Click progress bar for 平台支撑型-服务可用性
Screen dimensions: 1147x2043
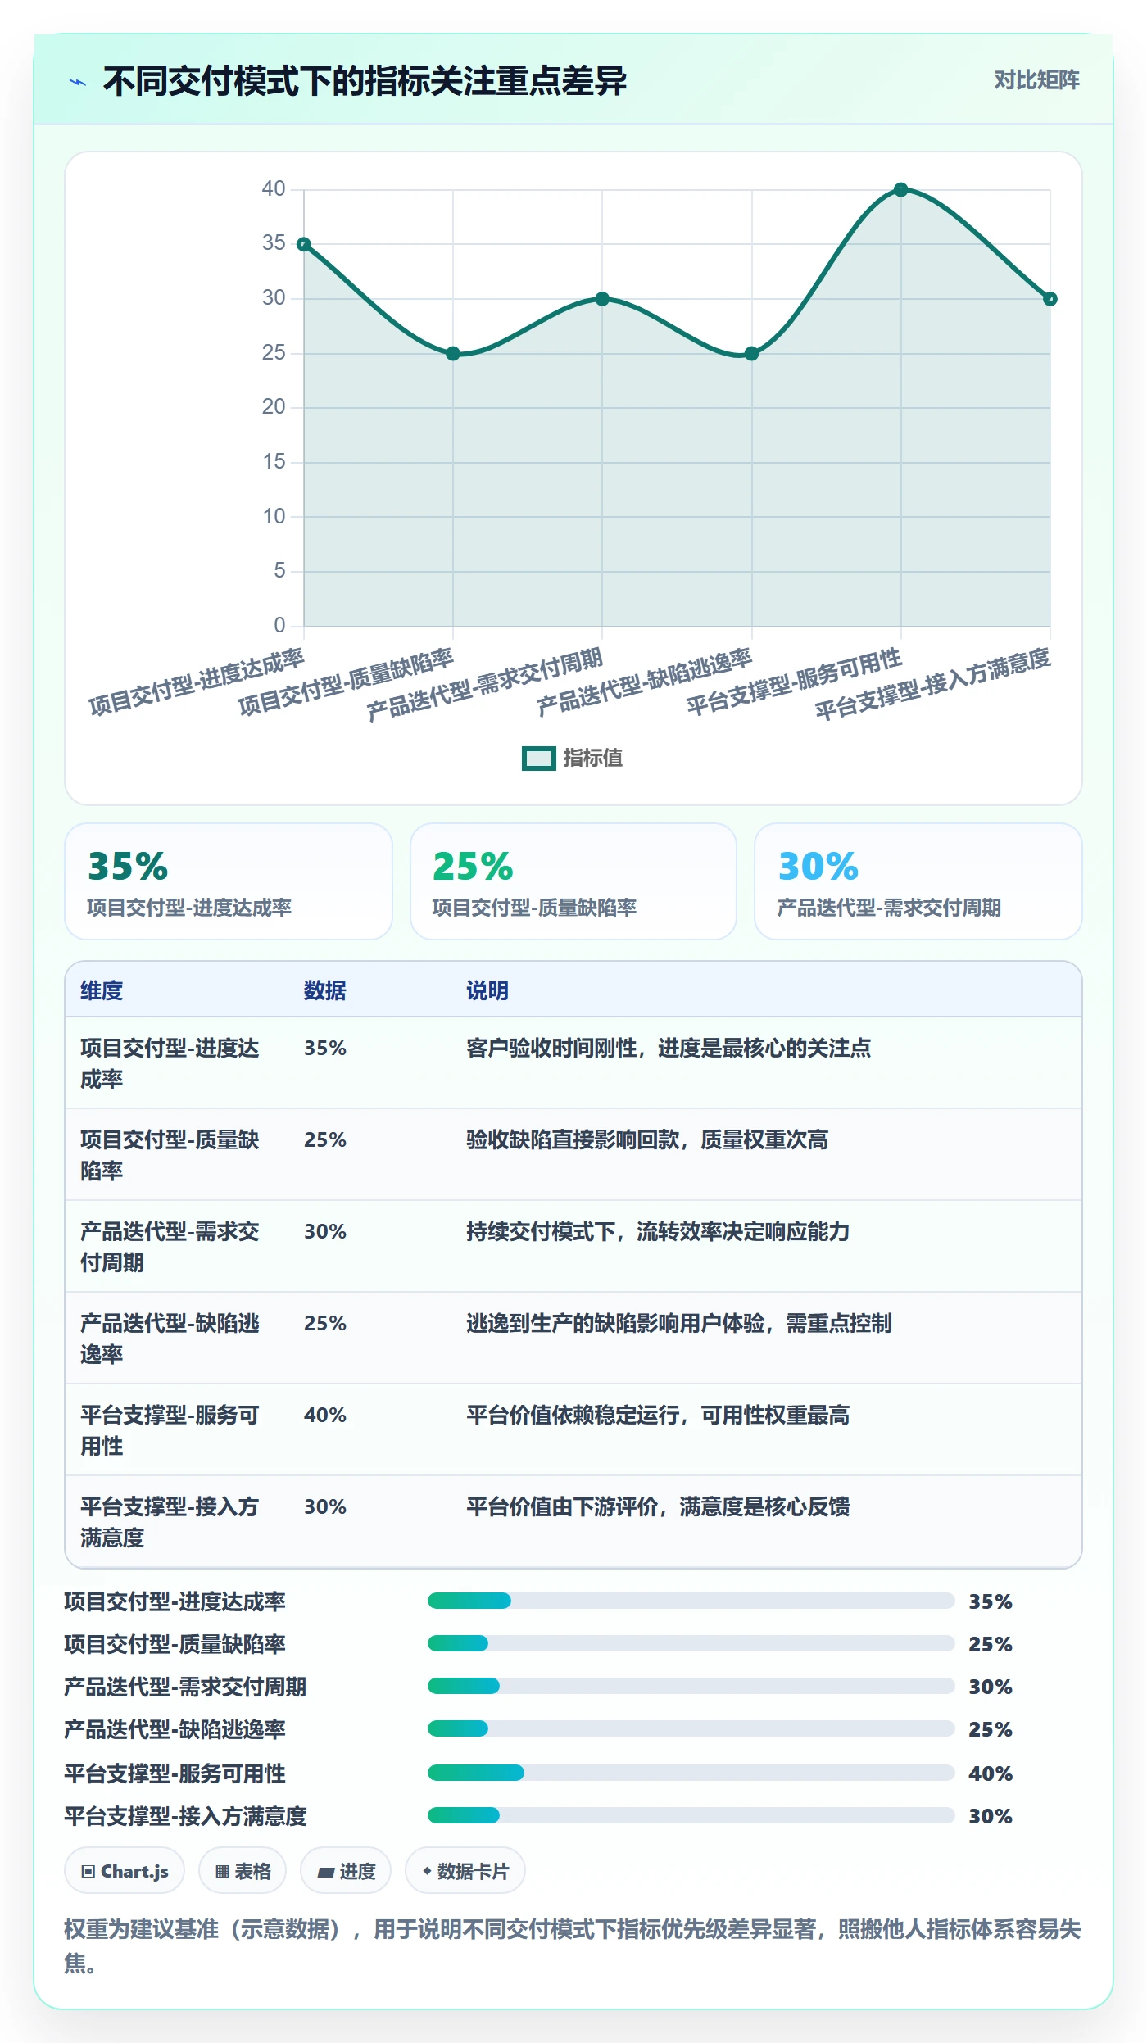(691, 1773)
